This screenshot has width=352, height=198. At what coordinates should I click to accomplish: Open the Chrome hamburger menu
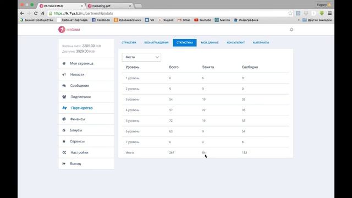[x=329, y=13]
